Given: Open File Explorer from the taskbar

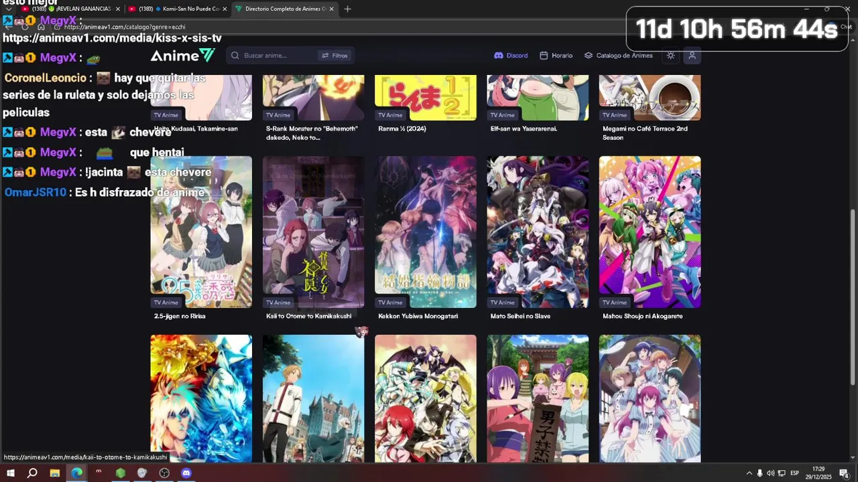Looking at the screenshot, I should (x=55, y=473).
